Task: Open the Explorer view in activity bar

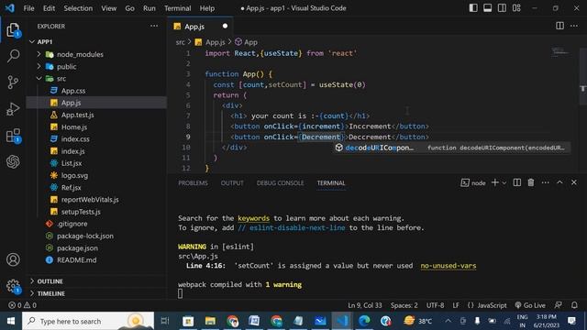Action: pos(13,30)
